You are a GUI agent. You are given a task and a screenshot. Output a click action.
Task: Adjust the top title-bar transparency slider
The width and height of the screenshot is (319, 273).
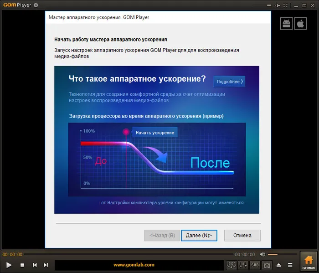tap(262, 5)
